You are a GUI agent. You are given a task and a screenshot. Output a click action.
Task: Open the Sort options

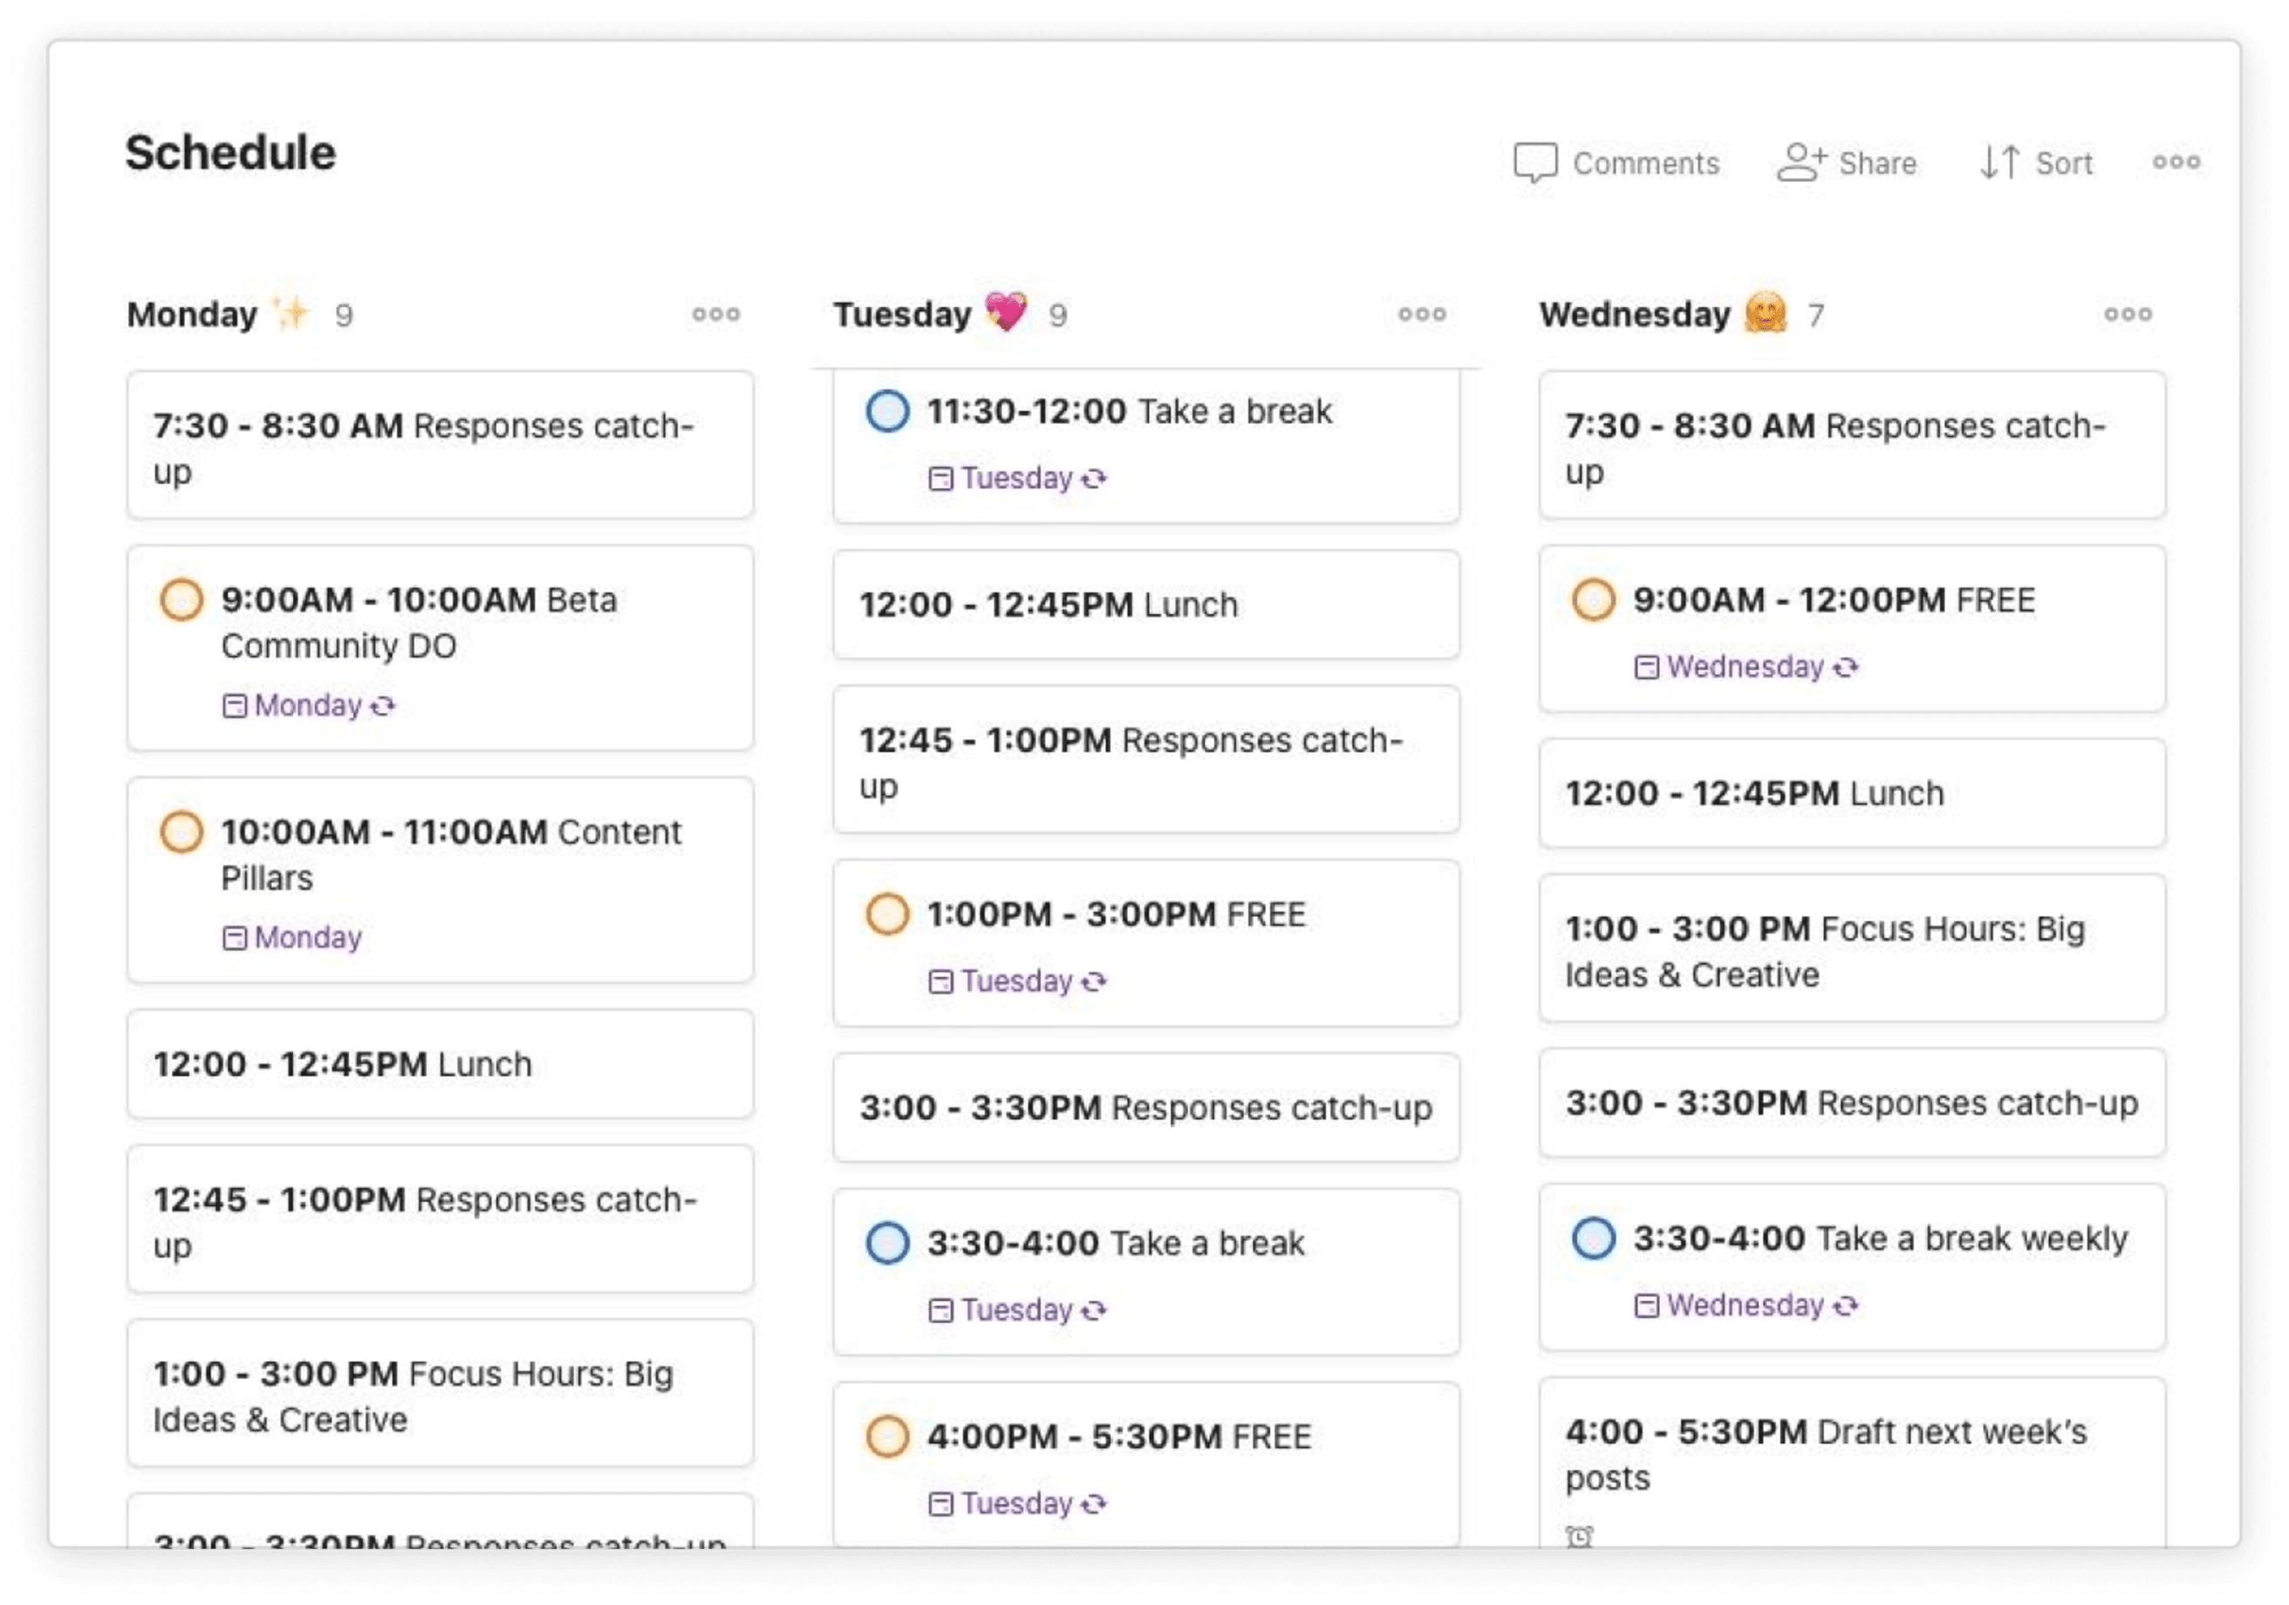coord(2035,162)
